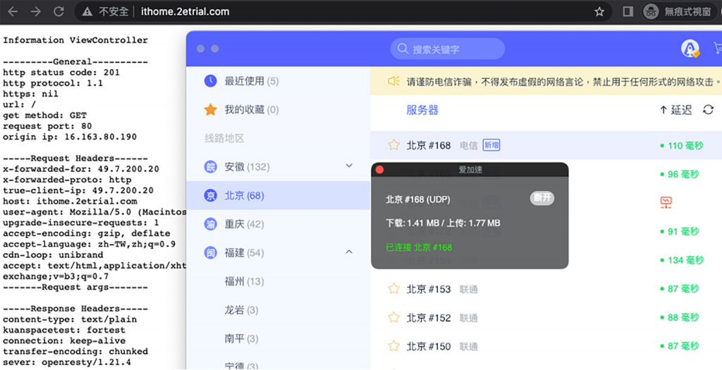This screenshot has width=722, height=370.
Task: Click the 已连接 北京 #168 status text
Action: click(x=419, y=247)
